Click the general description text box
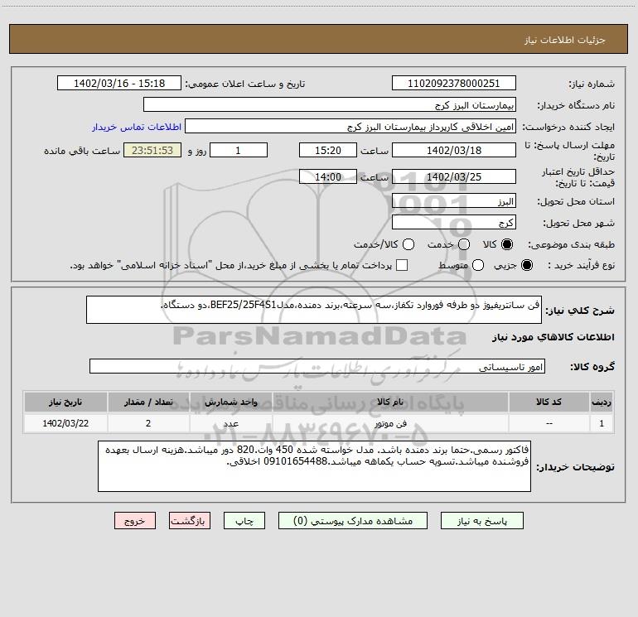This screenshot has width=638, height=617. 314,310
